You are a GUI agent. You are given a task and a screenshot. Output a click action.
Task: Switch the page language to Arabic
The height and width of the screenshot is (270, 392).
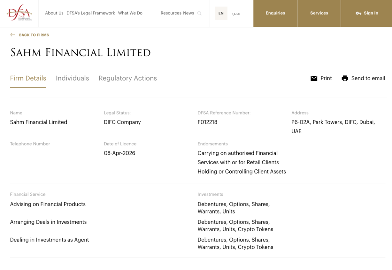[236, 13]
